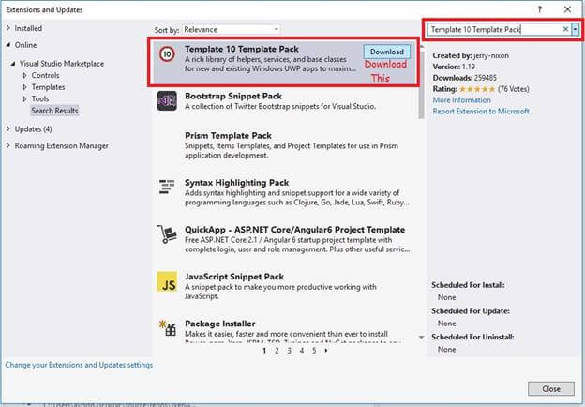
Task: Click the Template 10 Template Pack title
Action: click(242, 49)
